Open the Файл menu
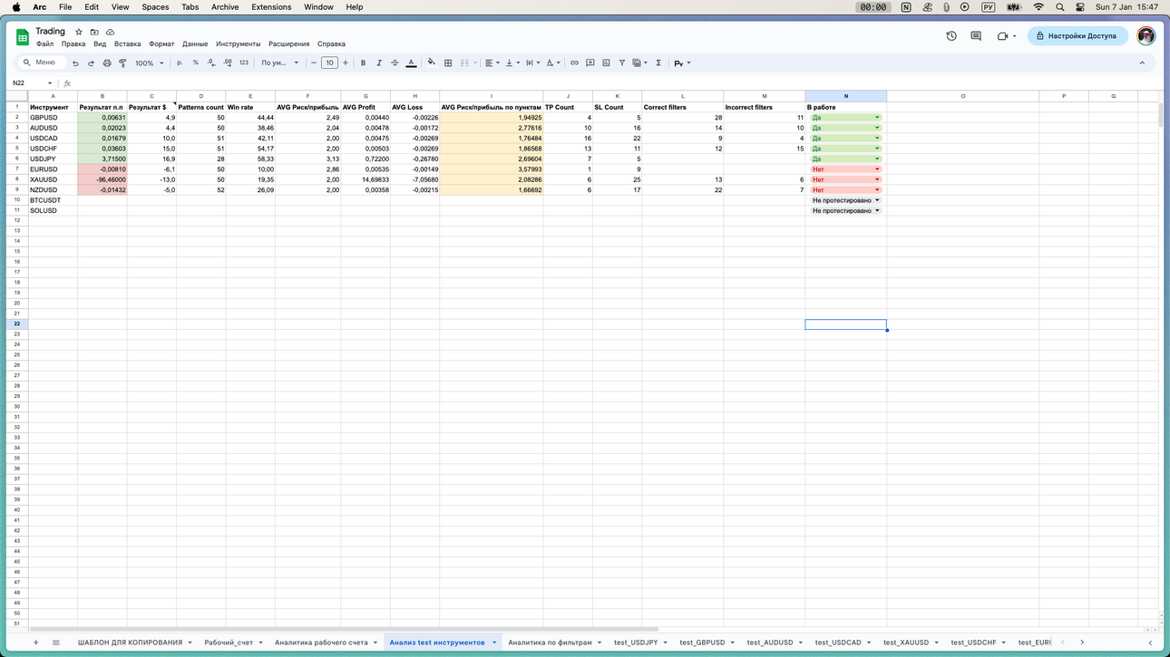Screen dimensions: 1170x657 44,43
